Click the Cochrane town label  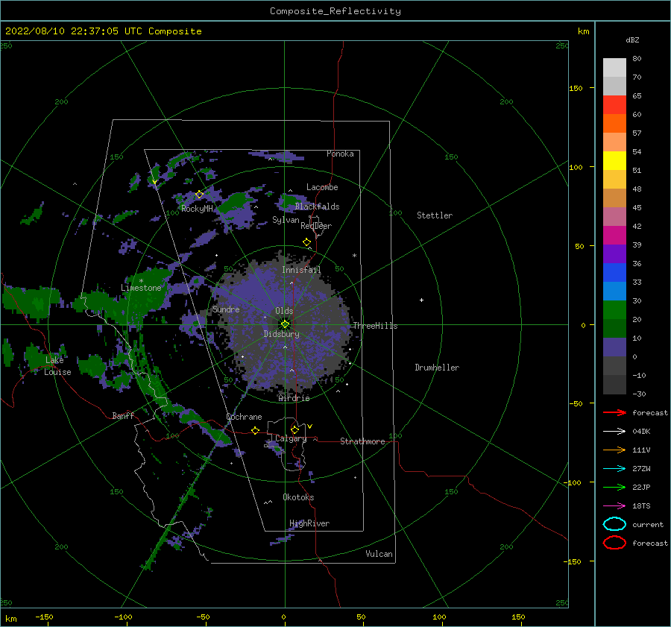pyautogui.click(x=244, y=417)
